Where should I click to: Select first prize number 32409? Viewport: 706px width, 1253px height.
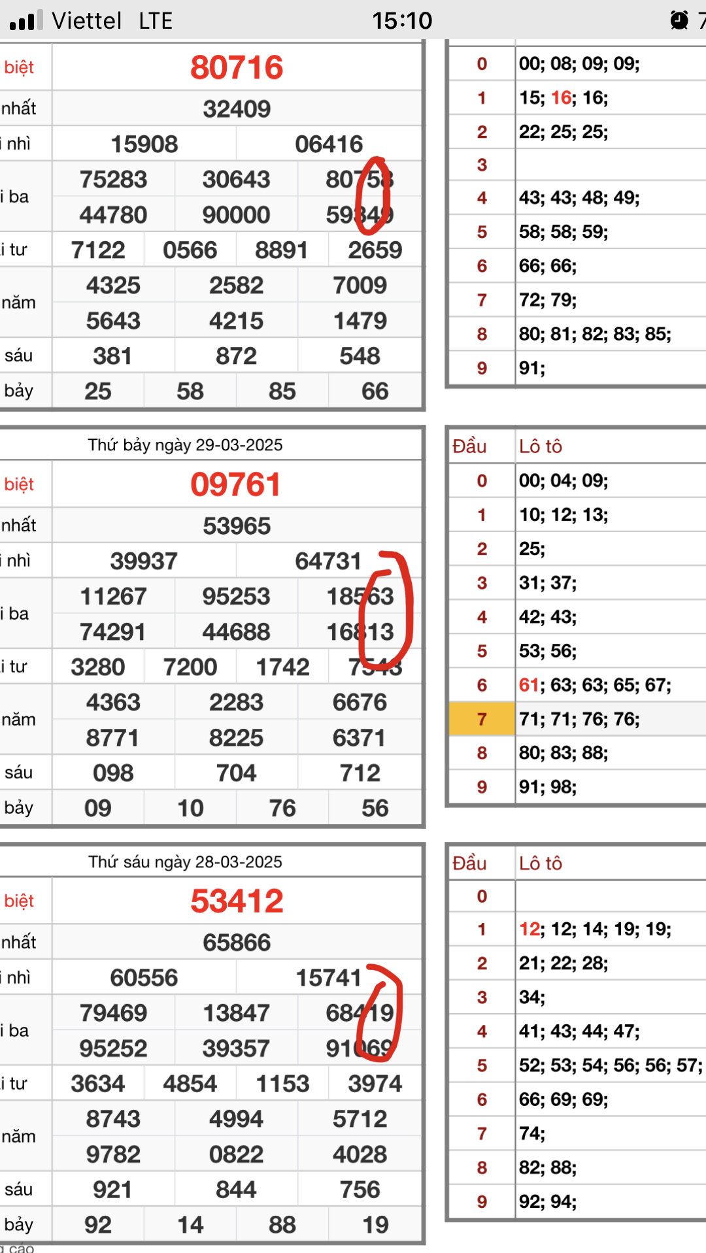[237, 109]
